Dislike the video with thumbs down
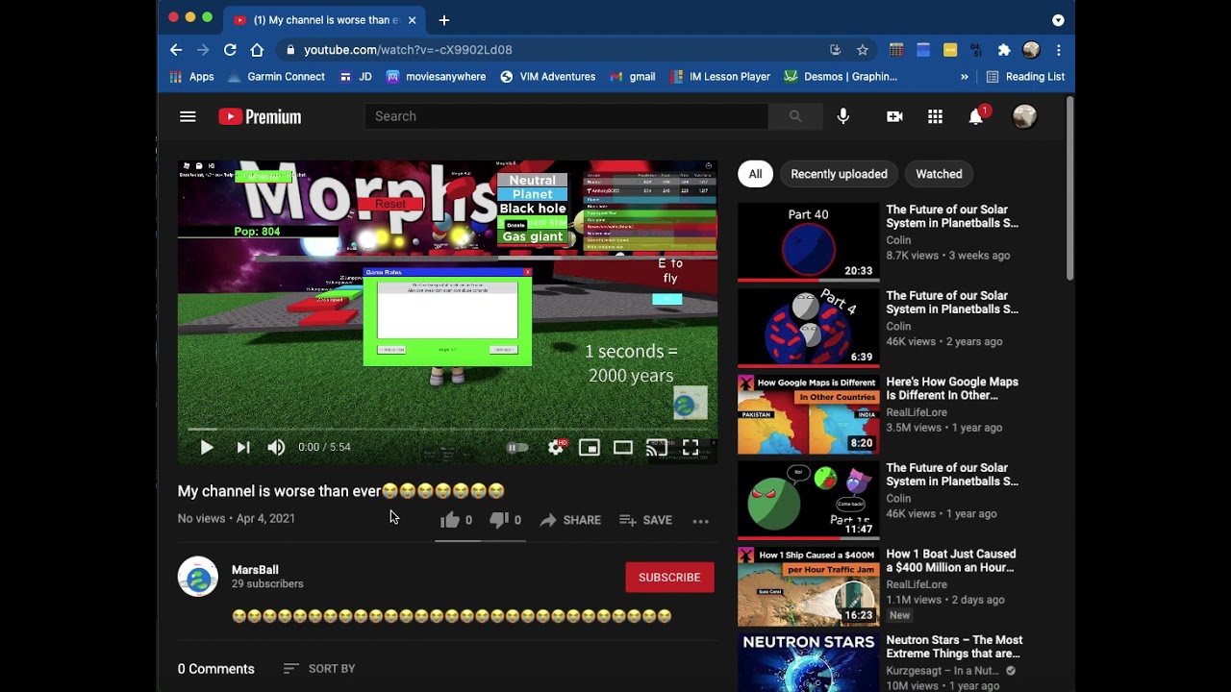Image resolution: width=1231 pixels, height=692 pixels. (498, 520)
